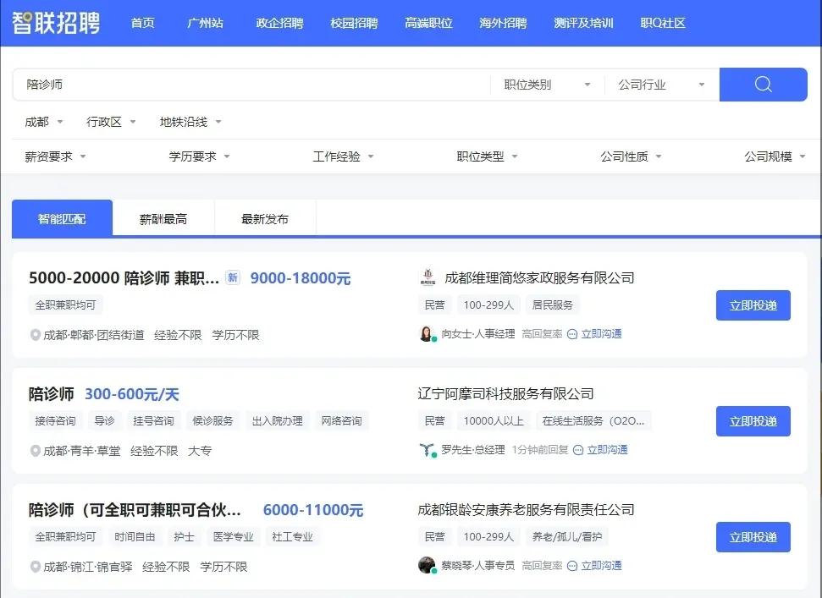Expand 公司规模 filter

tap(775, 156)
